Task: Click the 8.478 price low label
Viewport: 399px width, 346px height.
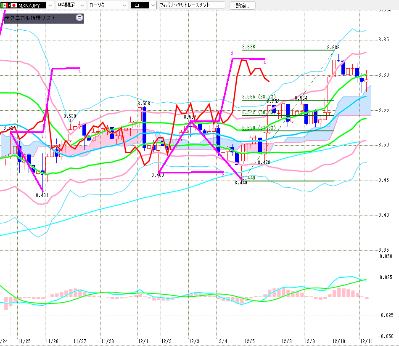Action: pyautogui.click(x=264, y=162)
